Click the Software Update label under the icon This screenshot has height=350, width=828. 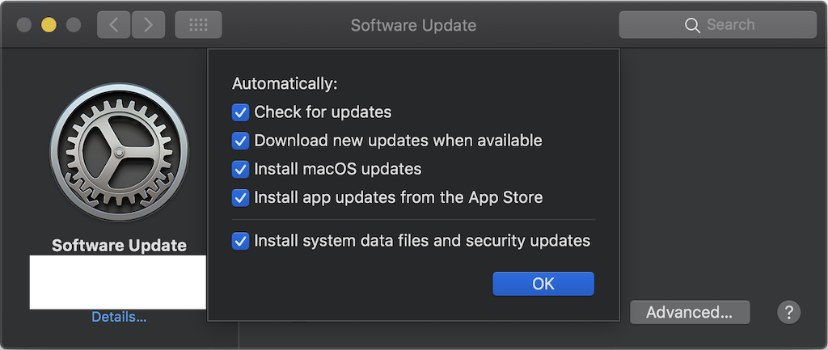120,246
